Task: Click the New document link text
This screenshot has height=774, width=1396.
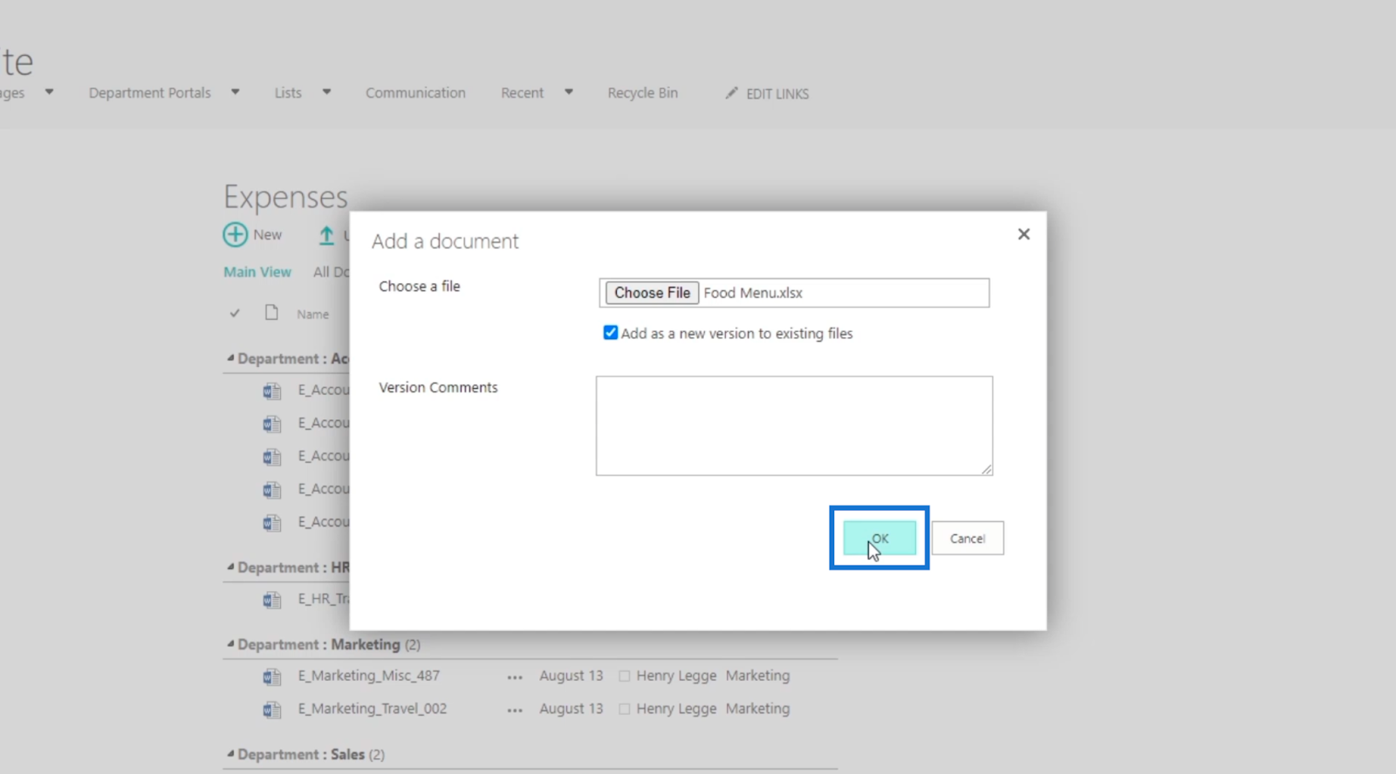Action: (268, 234)
